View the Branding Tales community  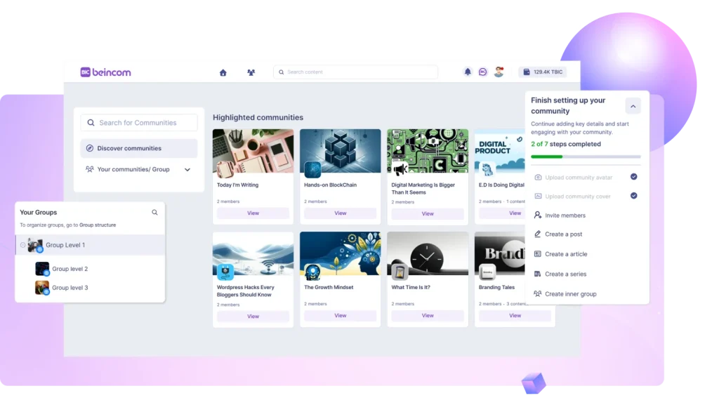click(x=515, y=315)
